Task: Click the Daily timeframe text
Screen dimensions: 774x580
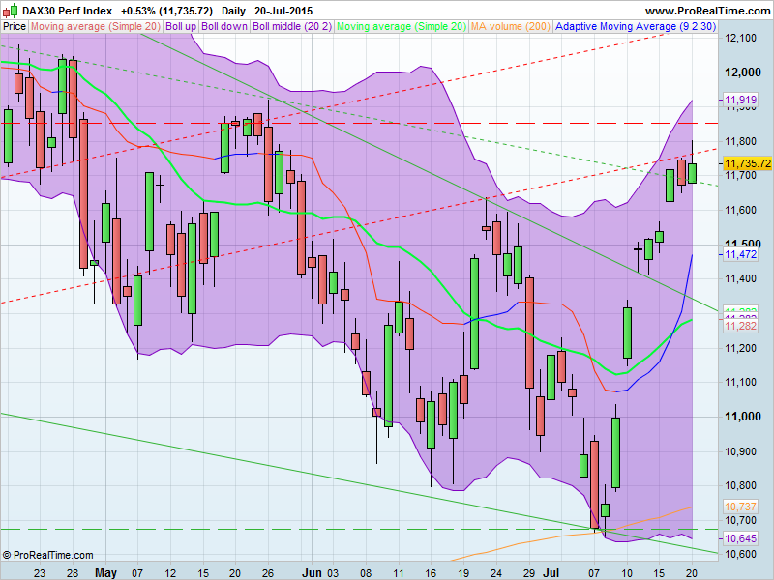Action: tap(233, 11)
